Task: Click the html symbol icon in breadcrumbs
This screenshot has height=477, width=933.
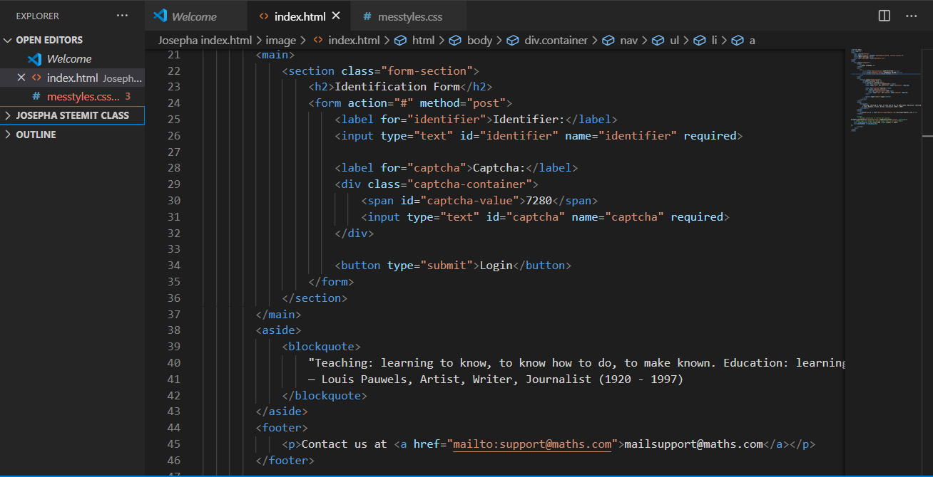Action: tap(401, 41)
